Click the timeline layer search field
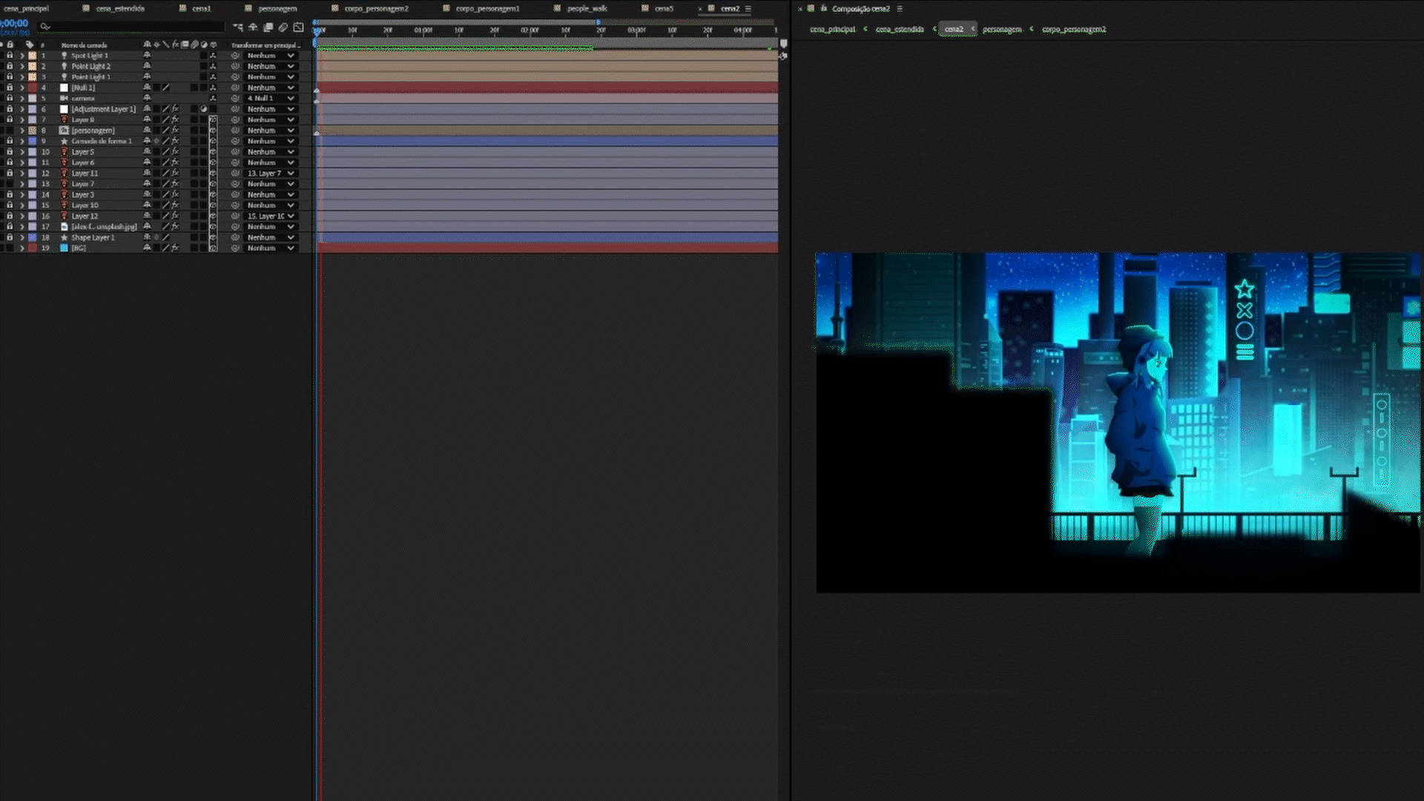 tap(133, 27)
